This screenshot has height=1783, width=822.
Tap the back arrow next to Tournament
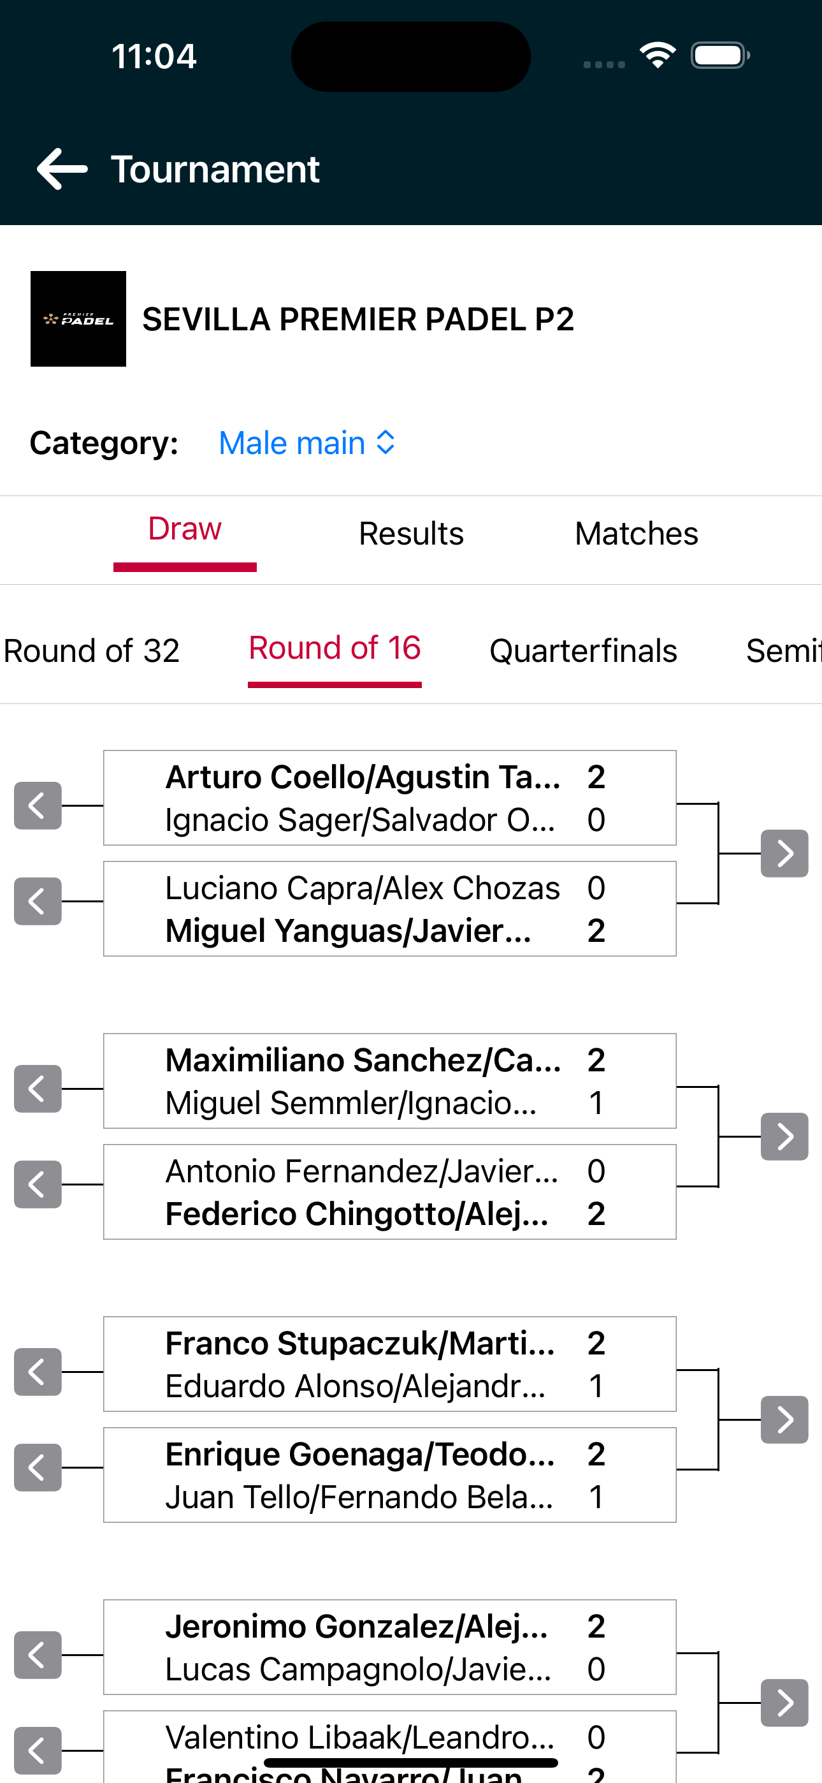click(x=62, y=169)
